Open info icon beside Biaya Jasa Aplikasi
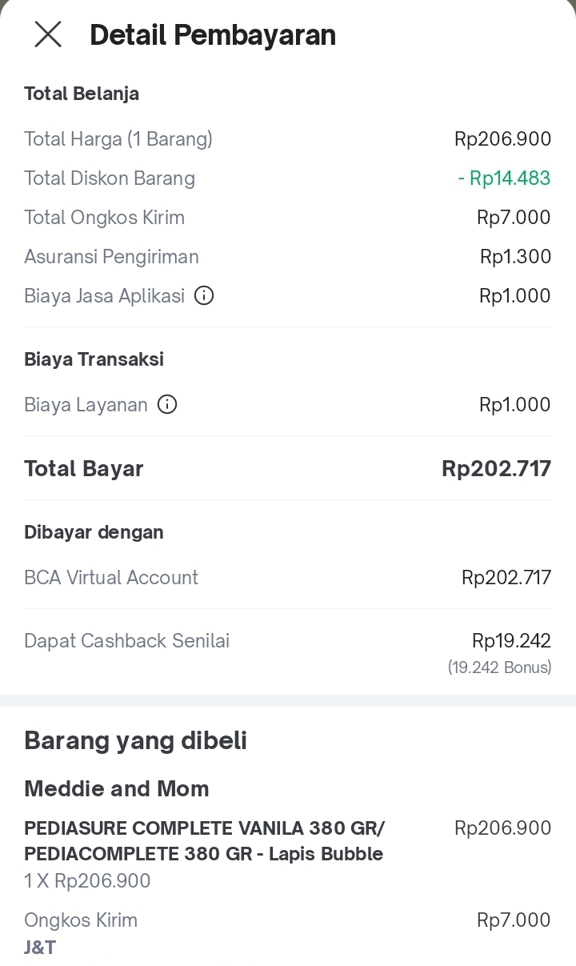The height and width of the screenshot is (966, 576). (x=204, y=296)
